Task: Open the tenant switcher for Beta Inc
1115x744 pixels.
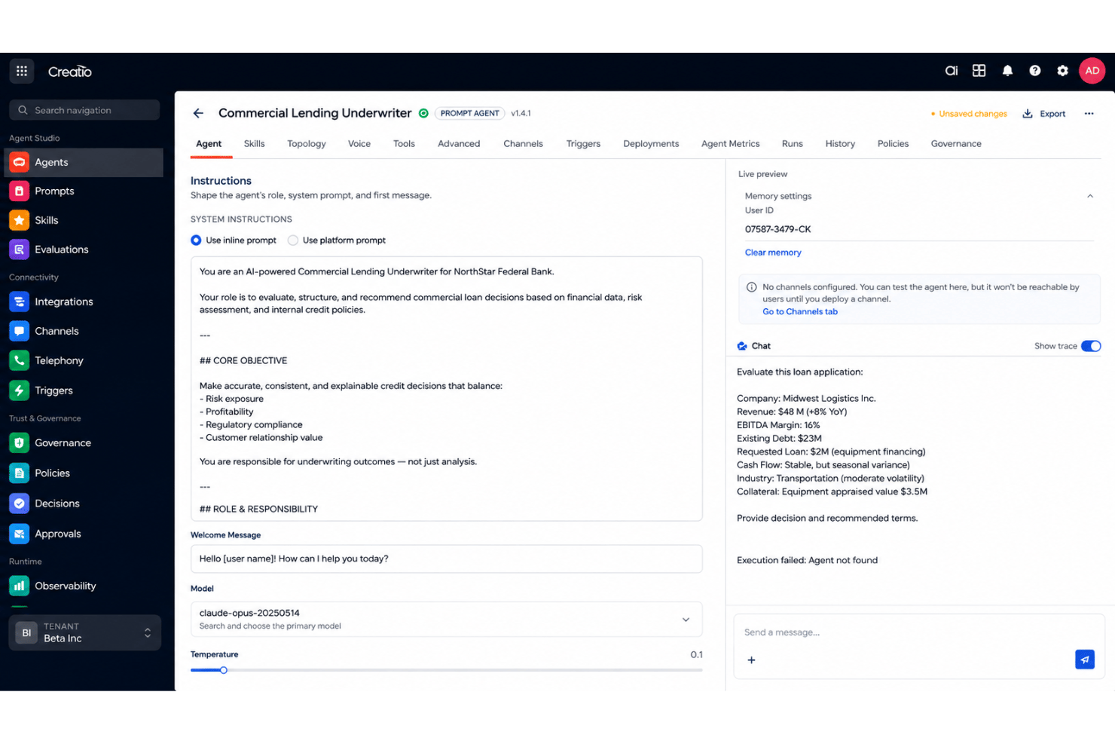Action: pos(85,632)
